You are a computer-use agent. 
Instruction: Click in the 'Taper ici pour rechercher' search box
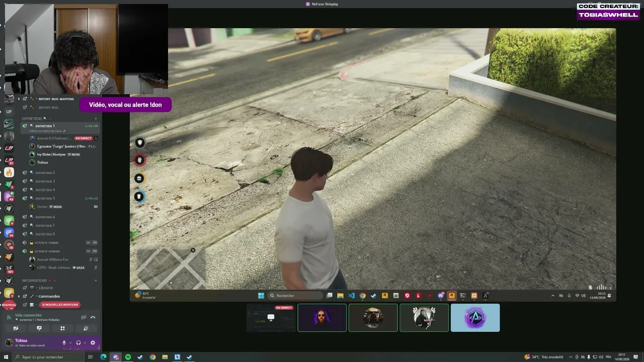[48, 357]
